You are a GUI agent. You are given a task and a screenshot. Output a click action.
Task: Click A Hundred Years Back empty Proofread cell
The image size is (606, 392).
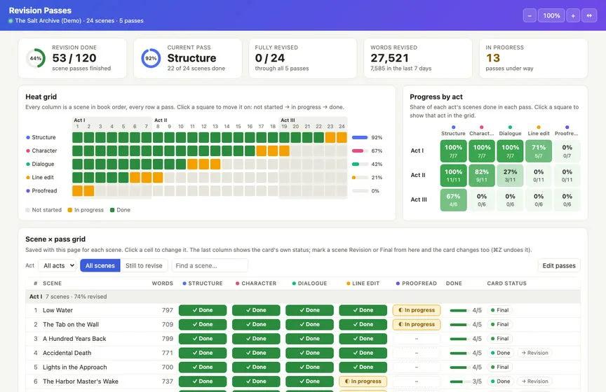pos(417,339)
